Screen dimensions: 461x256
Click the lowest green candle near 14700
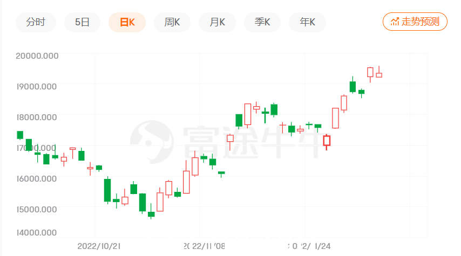pyautogui.click(x=151, y=213)
